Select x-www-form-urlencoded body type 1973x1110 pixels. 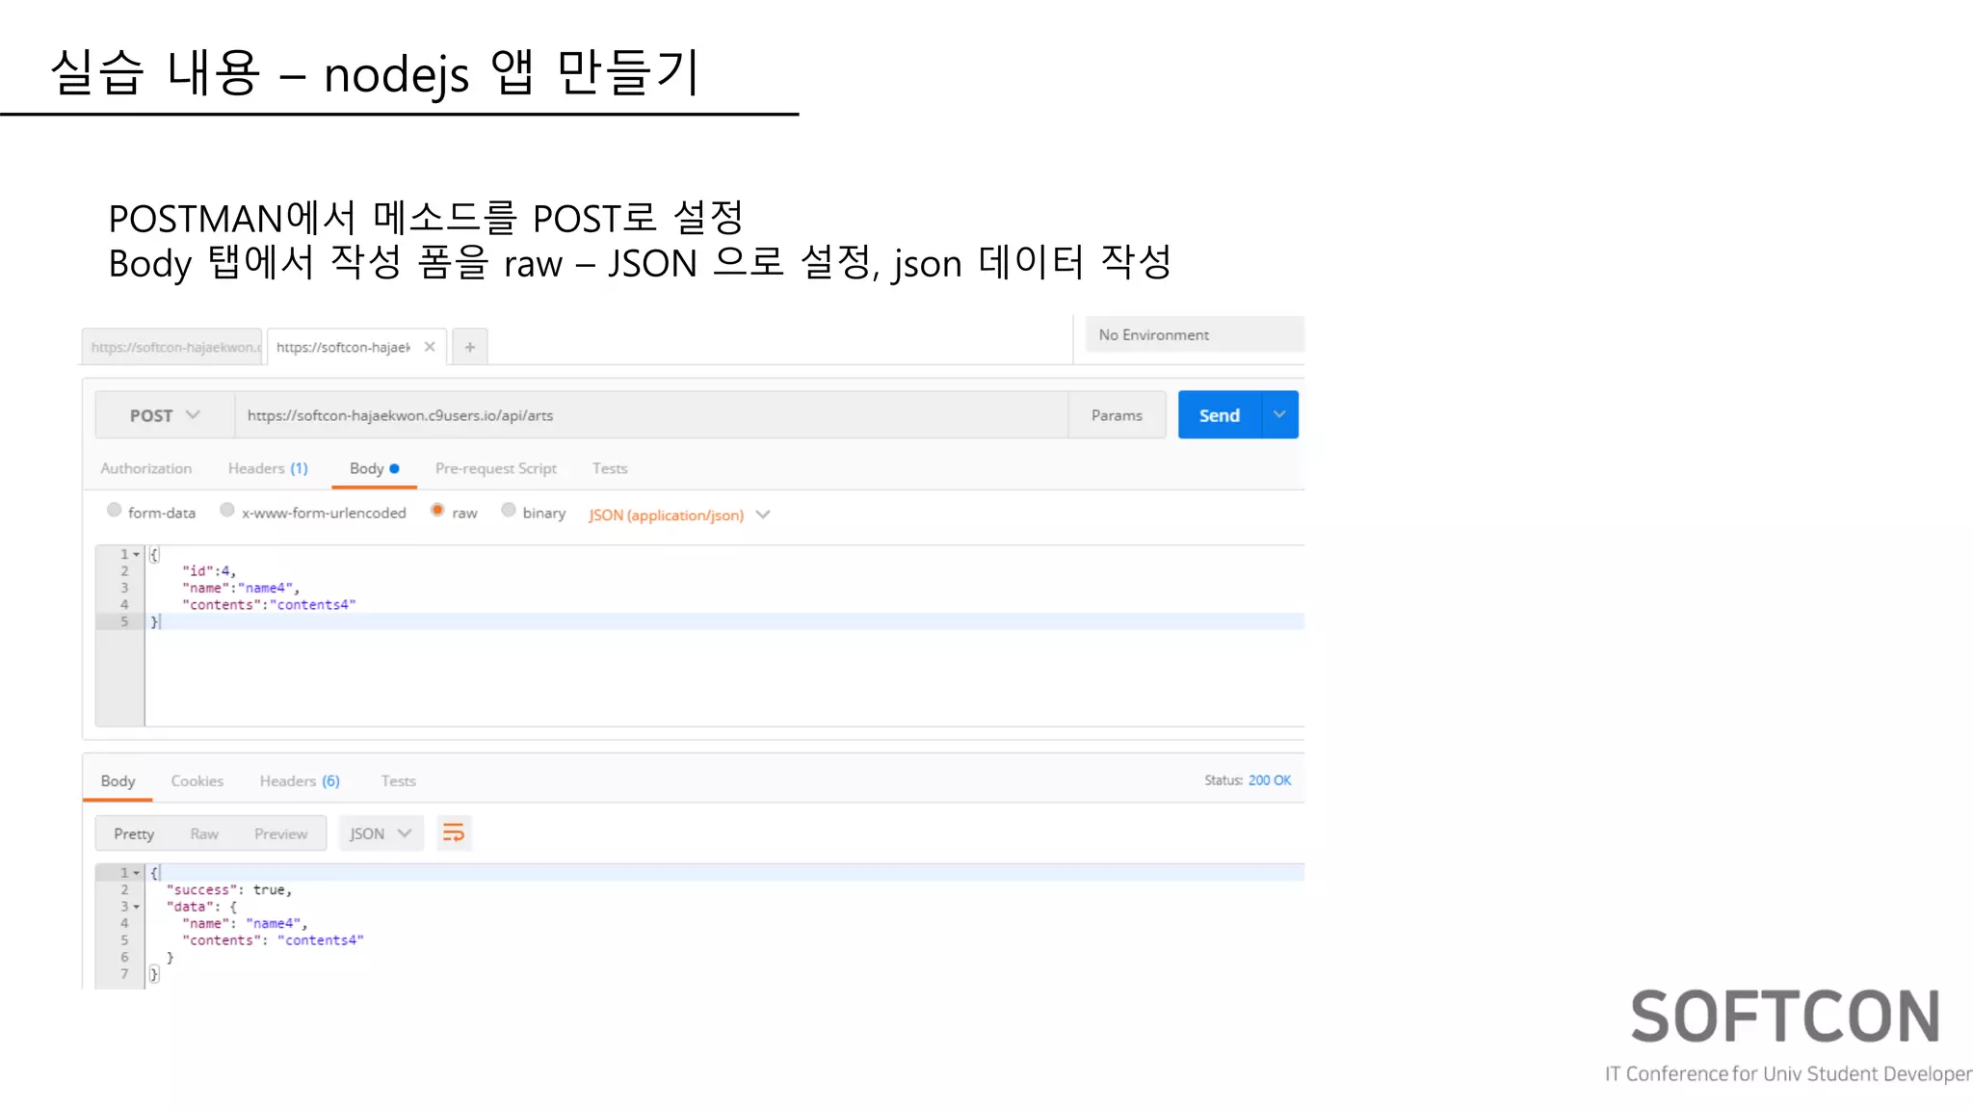point(227,511)
